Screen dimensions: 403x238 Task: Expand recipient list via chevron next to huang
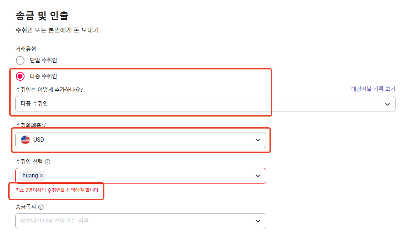[x=258, y=176]
